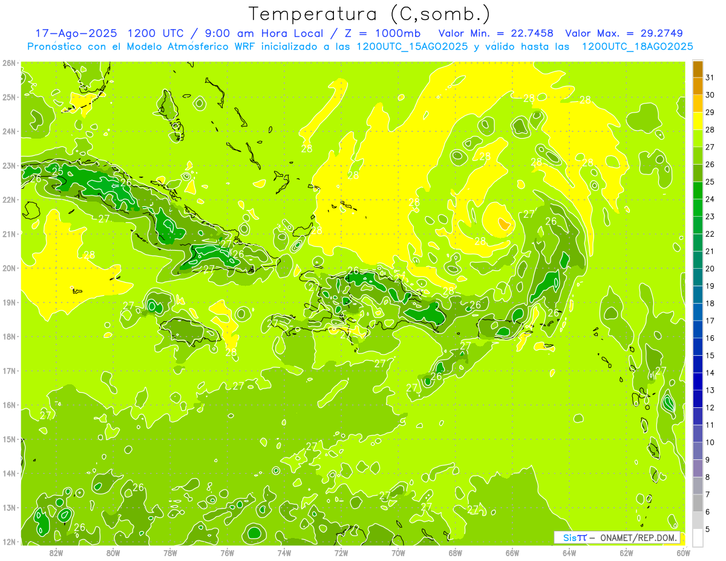The image size is (726, 561).
Task: Click the 62W longitude axis label
Action: point(626,553)
